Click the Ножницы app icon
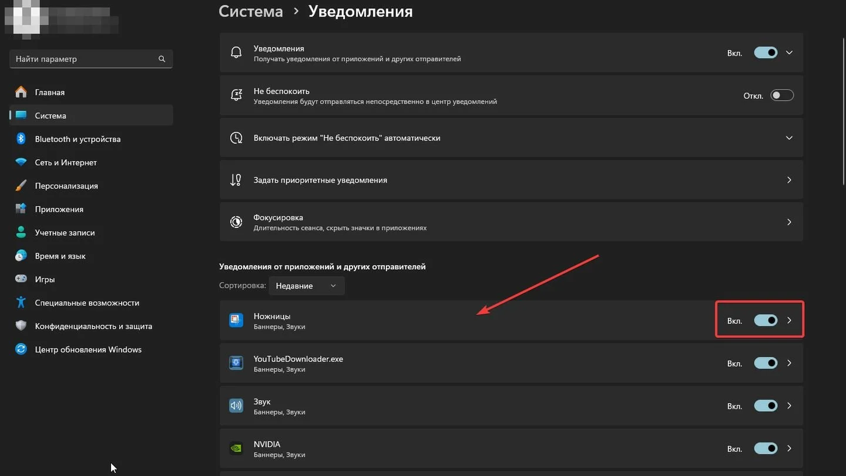 tap(236, 320)
